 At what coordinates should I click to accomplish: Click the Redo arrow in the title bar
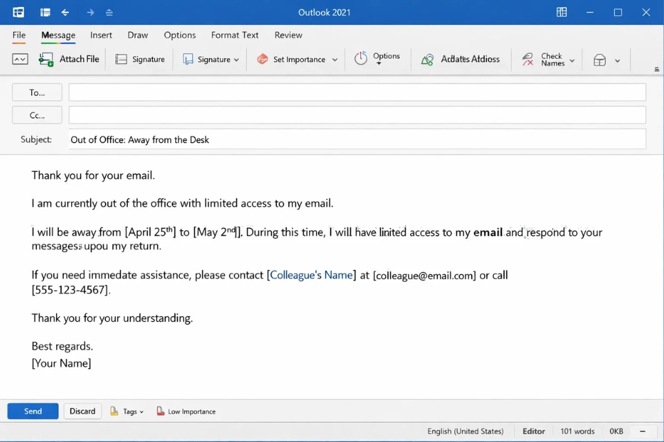pos(90,12)
